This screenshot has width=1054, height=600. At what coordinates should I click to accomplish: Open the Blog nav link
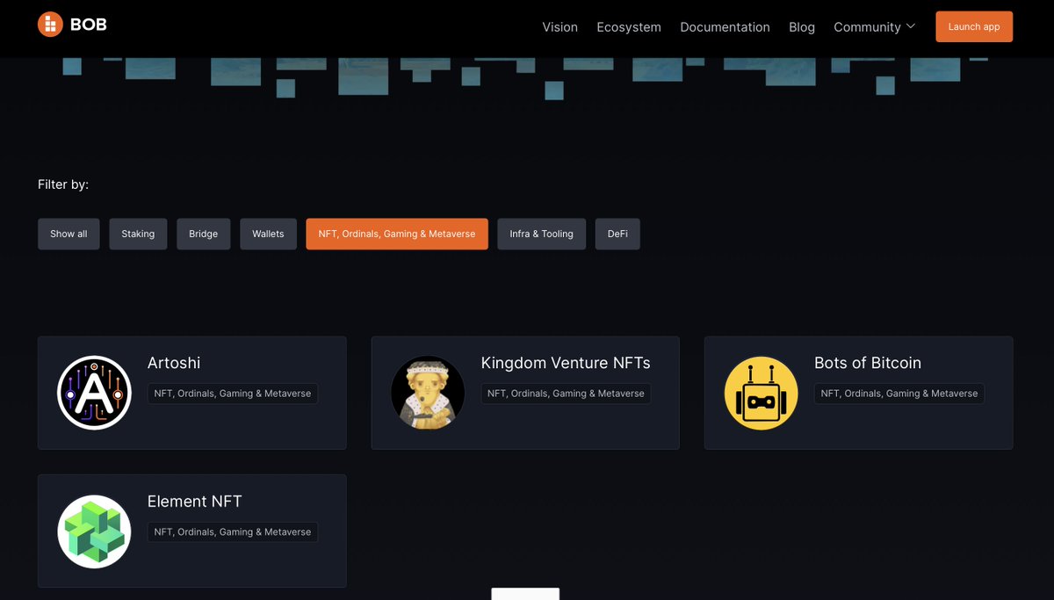tap(802, 27)
